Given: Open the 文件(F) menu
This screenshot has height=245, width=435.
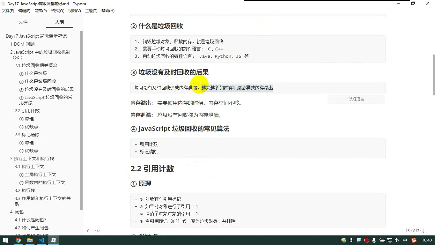Looking at the screenshot, I should 8,11.
